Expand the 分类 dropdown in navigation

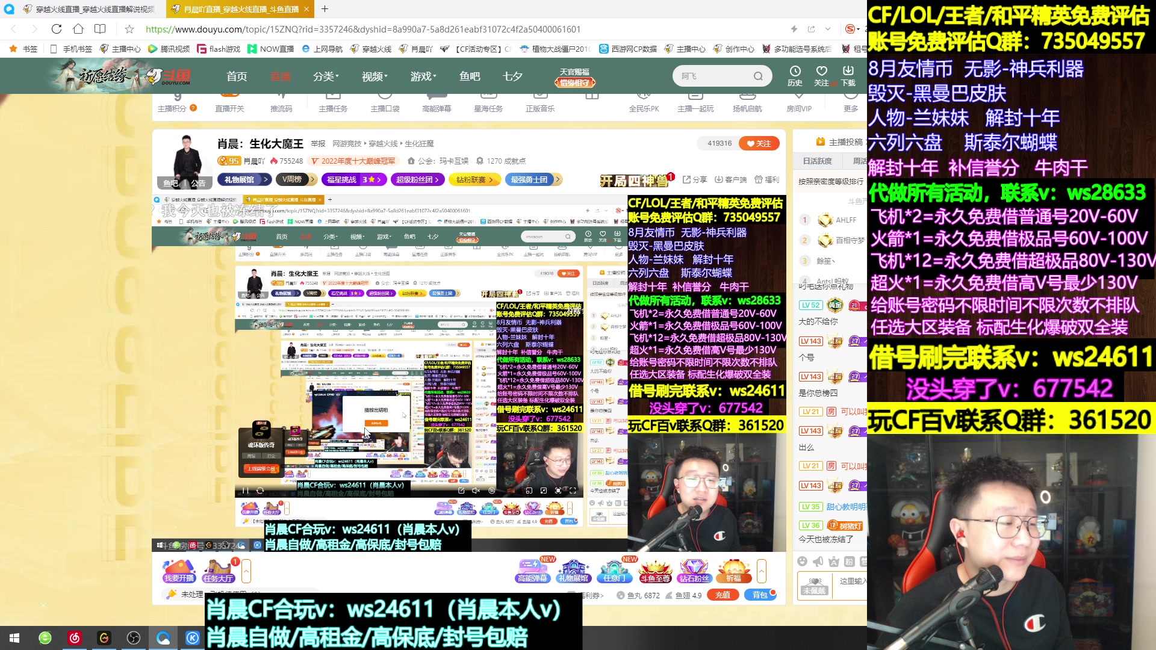326,76
